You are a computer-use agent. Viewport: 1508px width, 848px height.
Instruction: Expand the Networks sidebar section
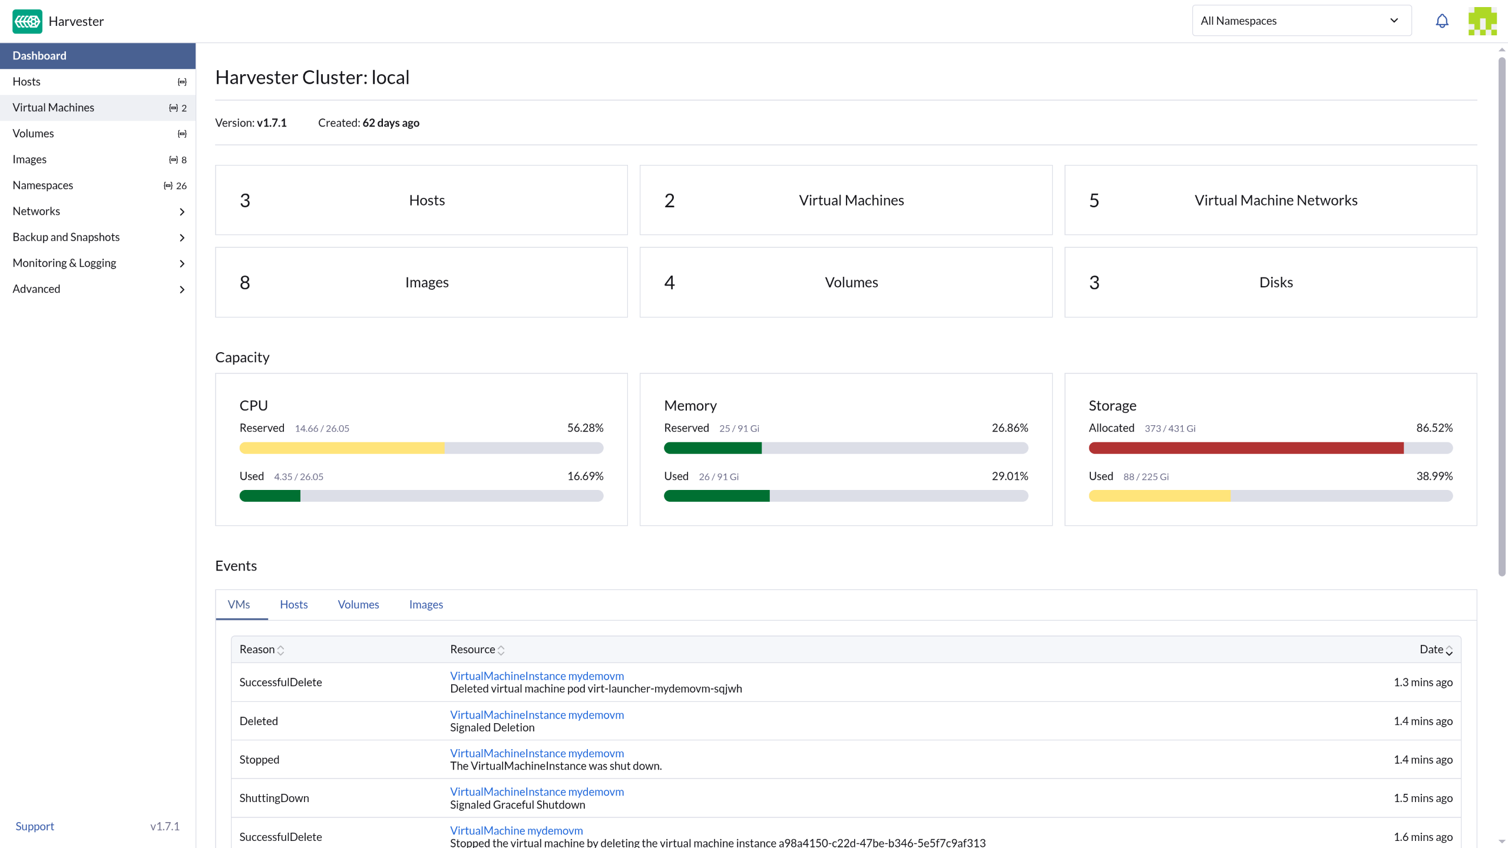click(x=98, y=211)
